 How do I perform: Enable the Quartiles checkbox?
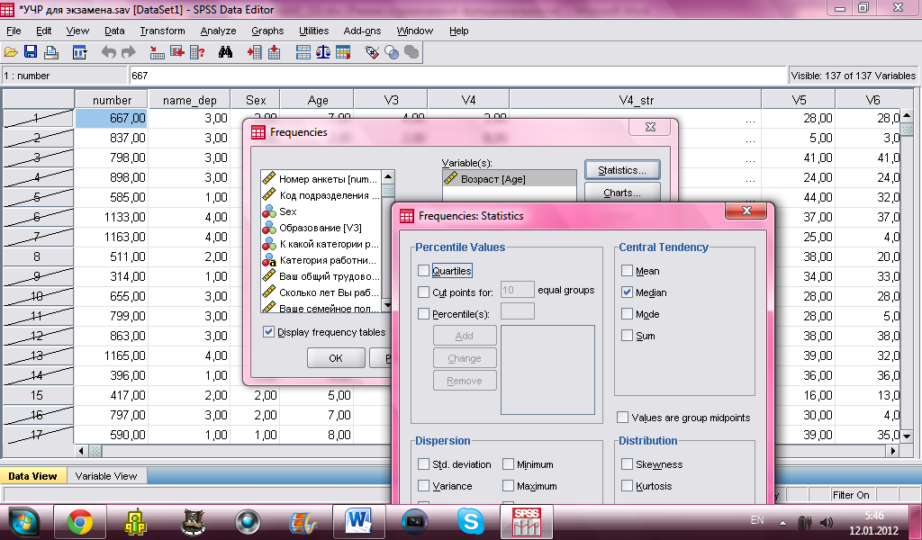(x=423, y=270)
